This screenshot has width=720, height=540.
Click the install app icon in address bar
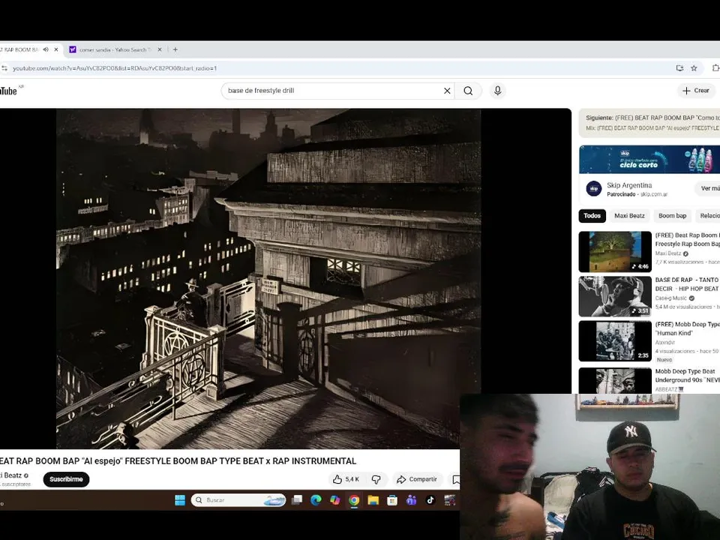coord(679,68)
